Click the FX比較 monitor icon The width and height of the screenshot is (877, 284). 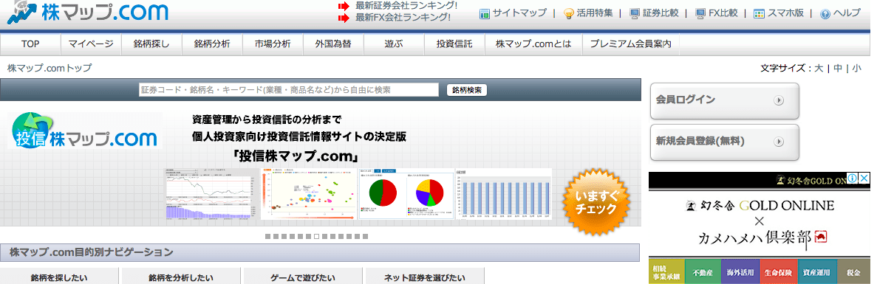click(x=700, y=13)
